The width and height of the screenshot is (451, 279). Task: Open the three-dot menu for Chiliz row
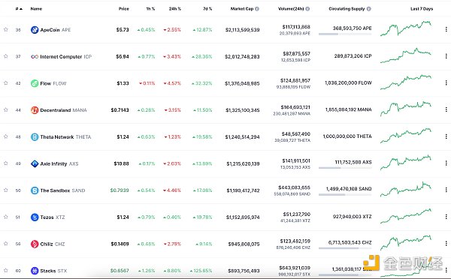pos(446,244)
